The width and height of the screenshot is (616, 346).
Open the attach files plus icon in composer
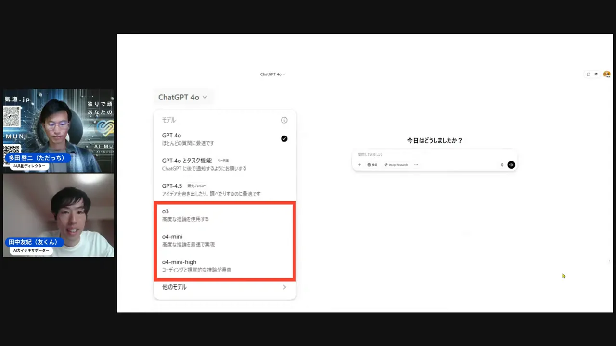pos(359,165)
